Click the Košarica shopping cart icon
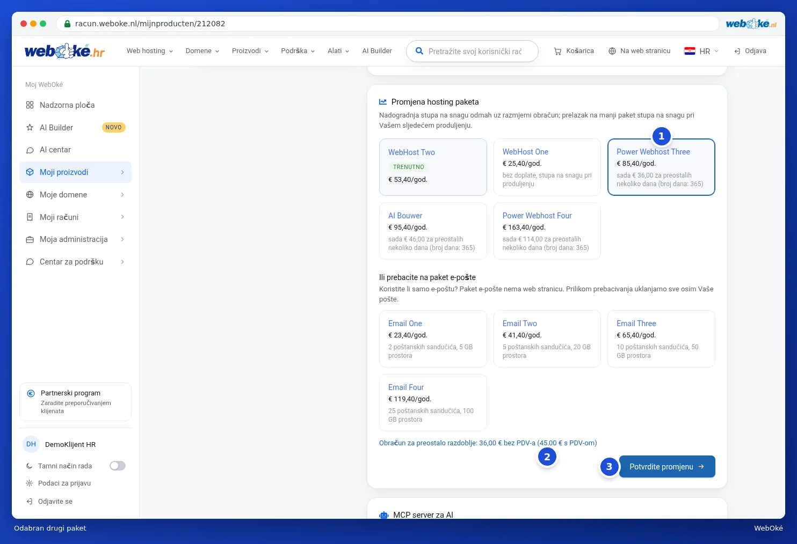This screenshot has height=544, width=797. point(557,52)
